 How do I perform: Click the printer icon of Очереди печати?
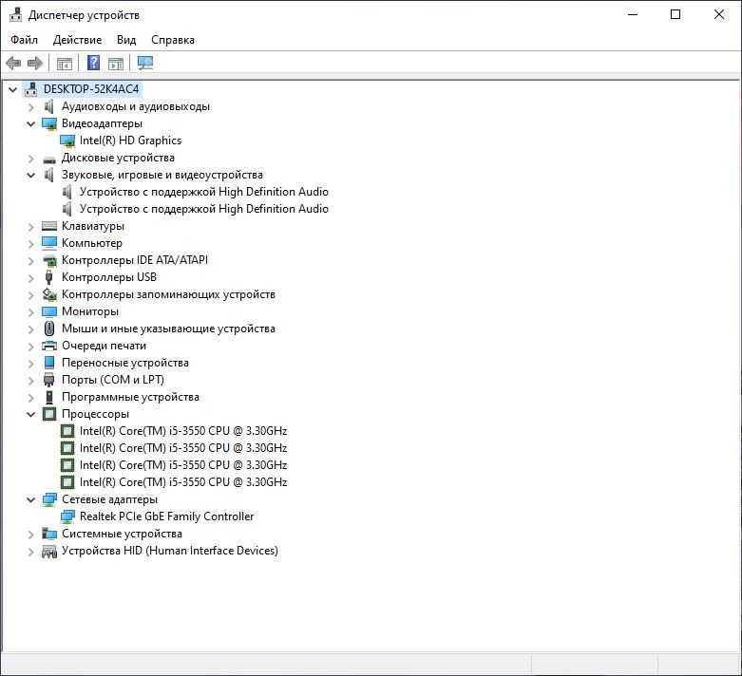[x=49, y=346]
